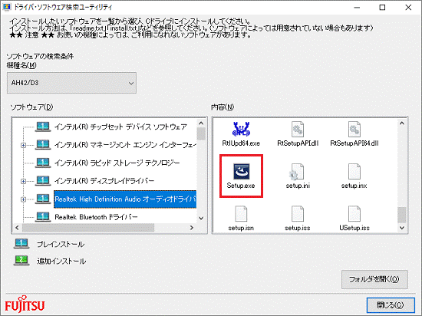Viewport: 422px width, 316px height.
Task: Click contents pane scroll down arrow
Action: point(402,228)
